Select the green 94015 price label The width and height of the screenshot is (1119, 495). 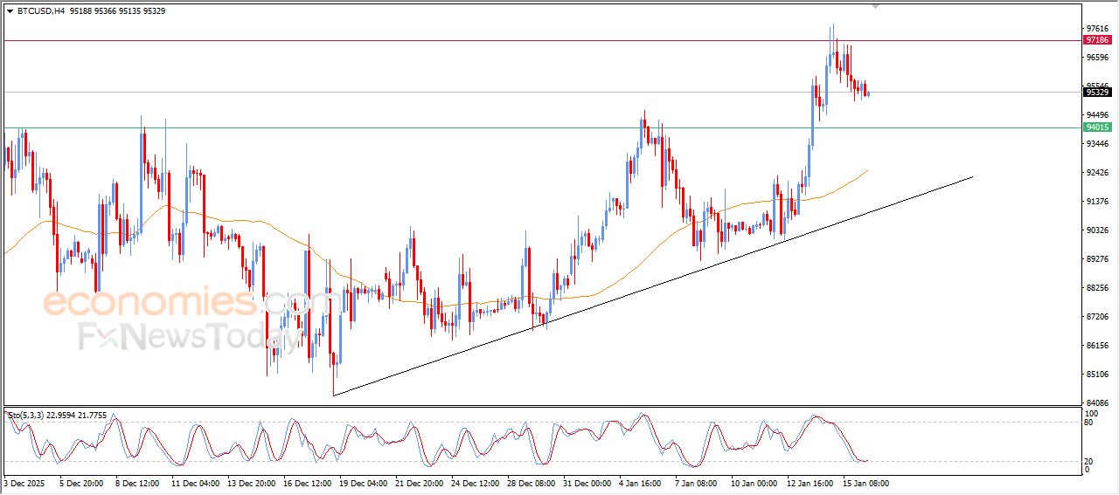point(1096,127)
